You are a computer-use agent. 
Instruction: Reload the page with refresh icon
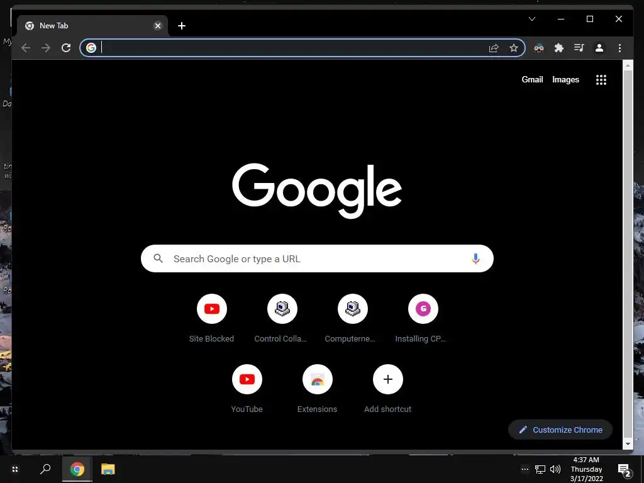[65, 48]
